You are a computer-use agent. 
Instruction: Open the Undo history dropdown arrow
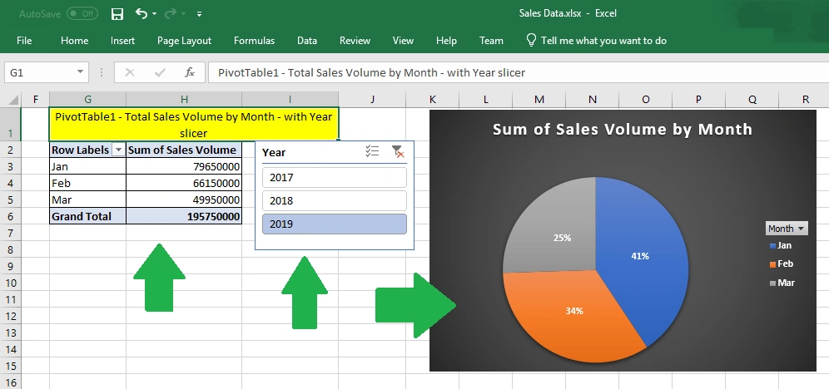[x=154, y=14]
